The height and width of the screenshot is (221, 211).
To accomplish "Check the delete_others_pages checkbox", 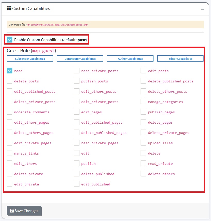I will tap(10, 133).
